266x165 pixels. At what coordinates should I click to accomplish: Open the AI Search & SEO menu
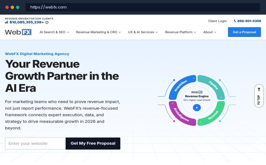tap(54, 32)
